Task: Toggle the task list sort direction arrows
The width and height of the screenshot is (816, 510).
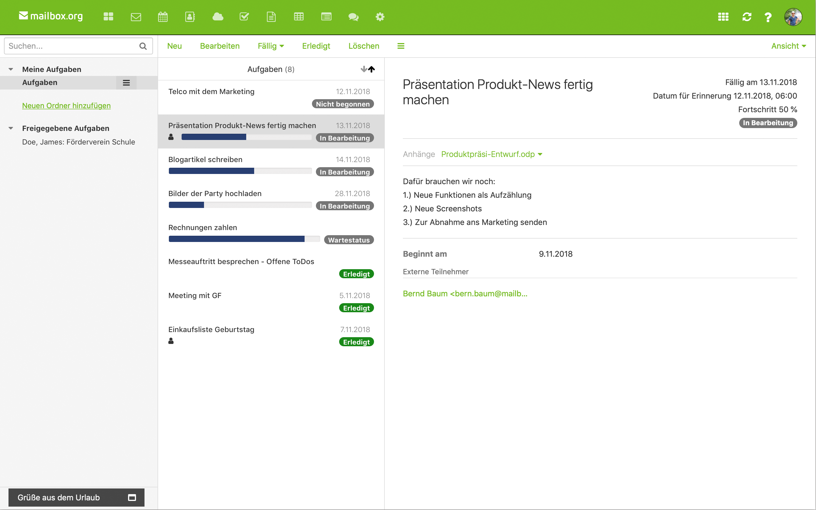Action: [x=367, y=69]
